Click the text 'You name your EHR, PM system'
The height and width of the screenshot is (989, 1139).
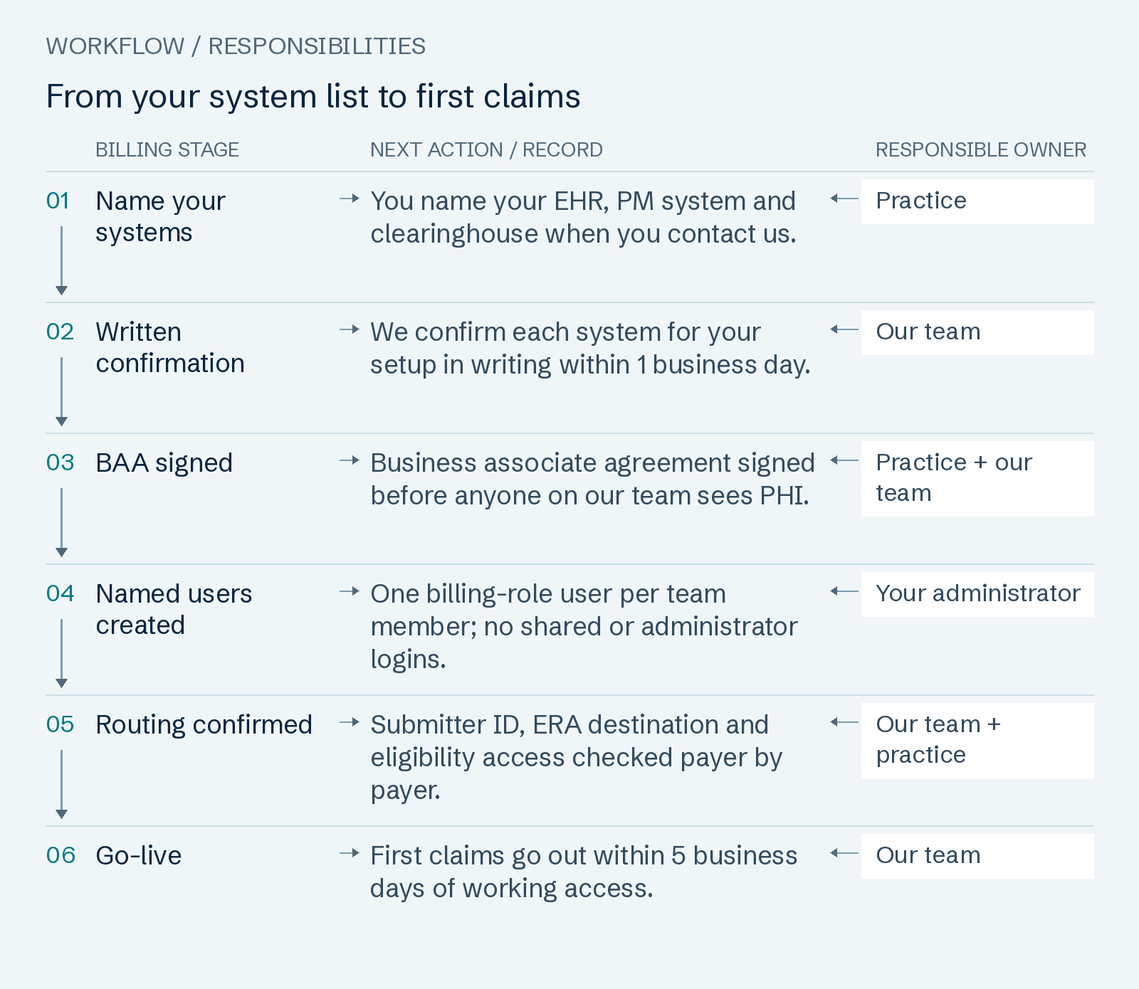(x=558, y=201)
